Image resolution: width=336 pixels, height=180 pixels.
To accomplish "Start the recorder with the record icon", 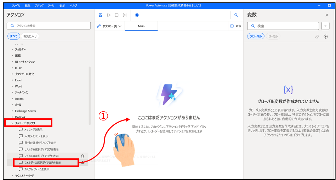I will (x=137, y=15).
